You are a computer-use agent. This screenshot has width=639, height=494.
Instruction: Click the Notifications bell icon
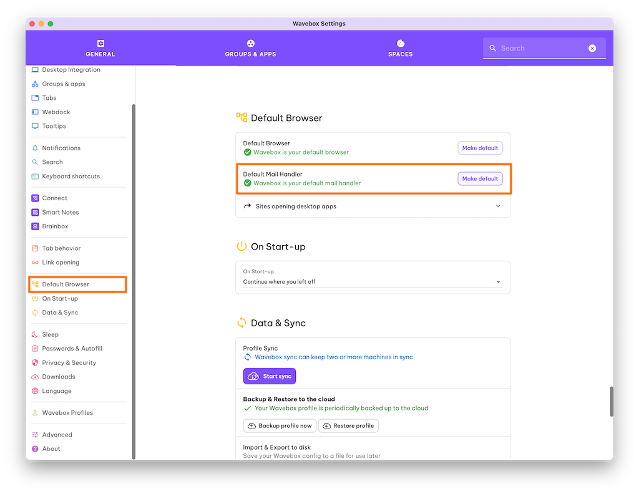(x=35, y=148)
